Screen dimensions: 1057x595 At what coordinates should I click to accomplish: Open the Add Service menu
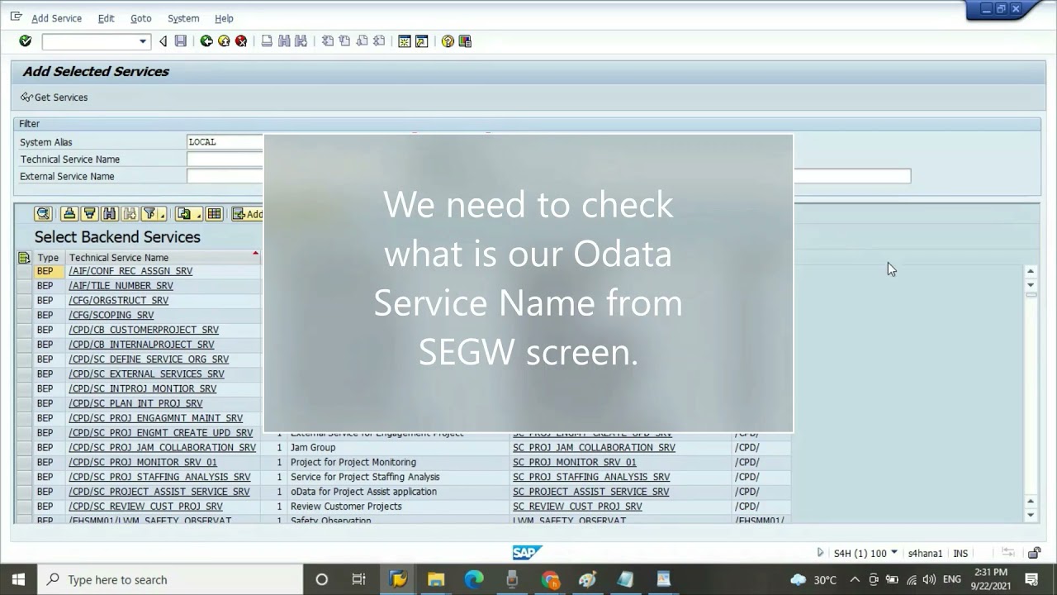(x=56, y=18)
